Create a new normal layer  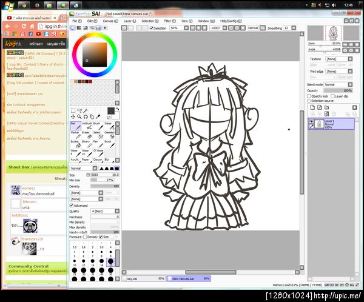click(x=312, y=107)
